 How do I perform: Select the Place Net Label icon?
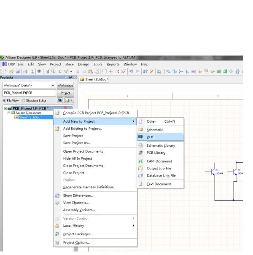[194, 71]
